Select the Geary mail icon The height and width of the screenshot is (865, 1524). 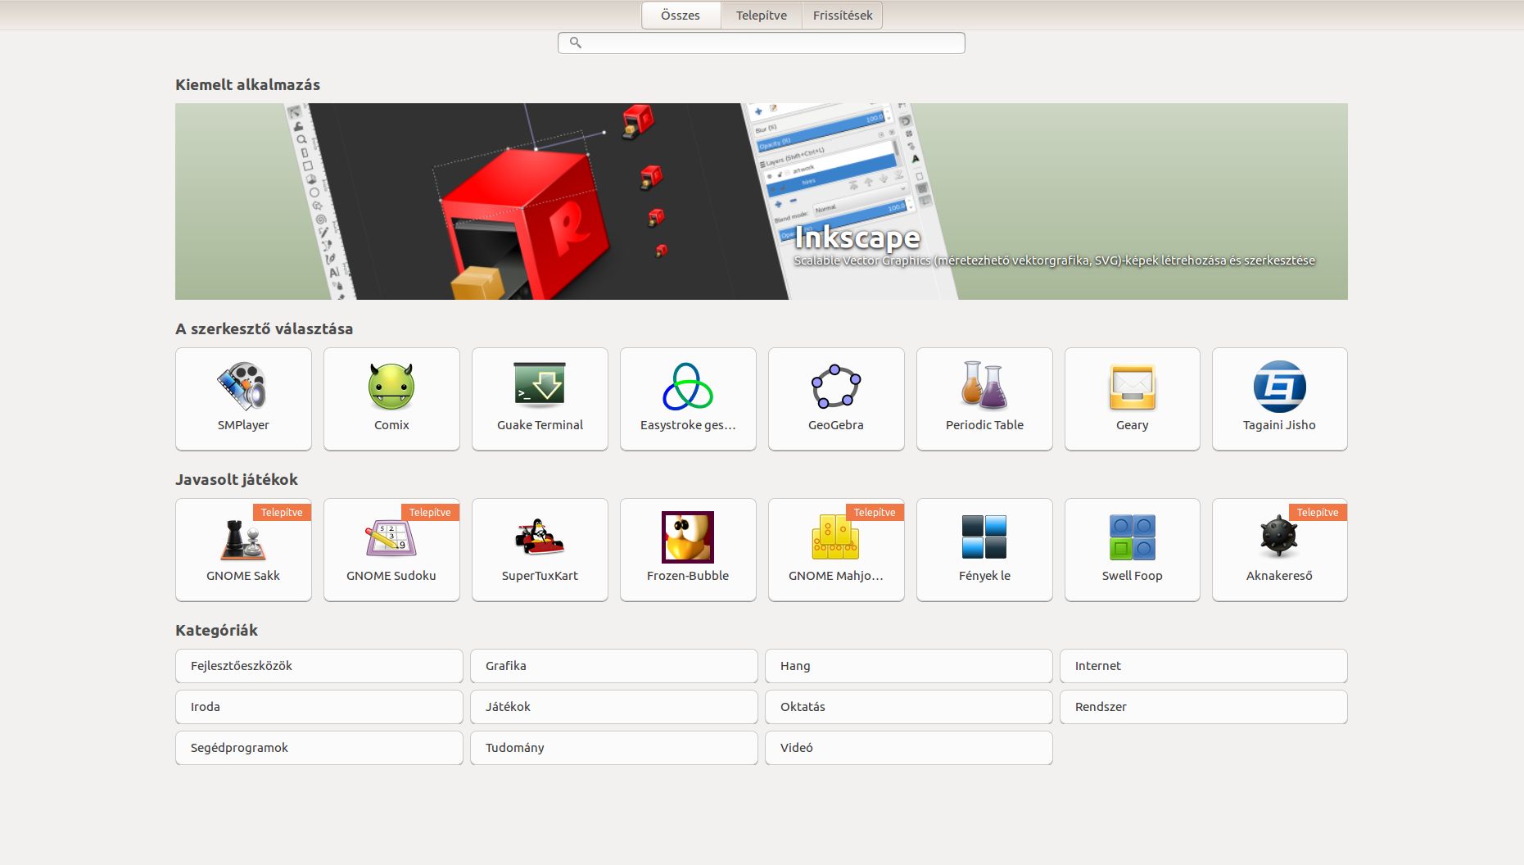pyautogui.click(x=1133, y=387)
